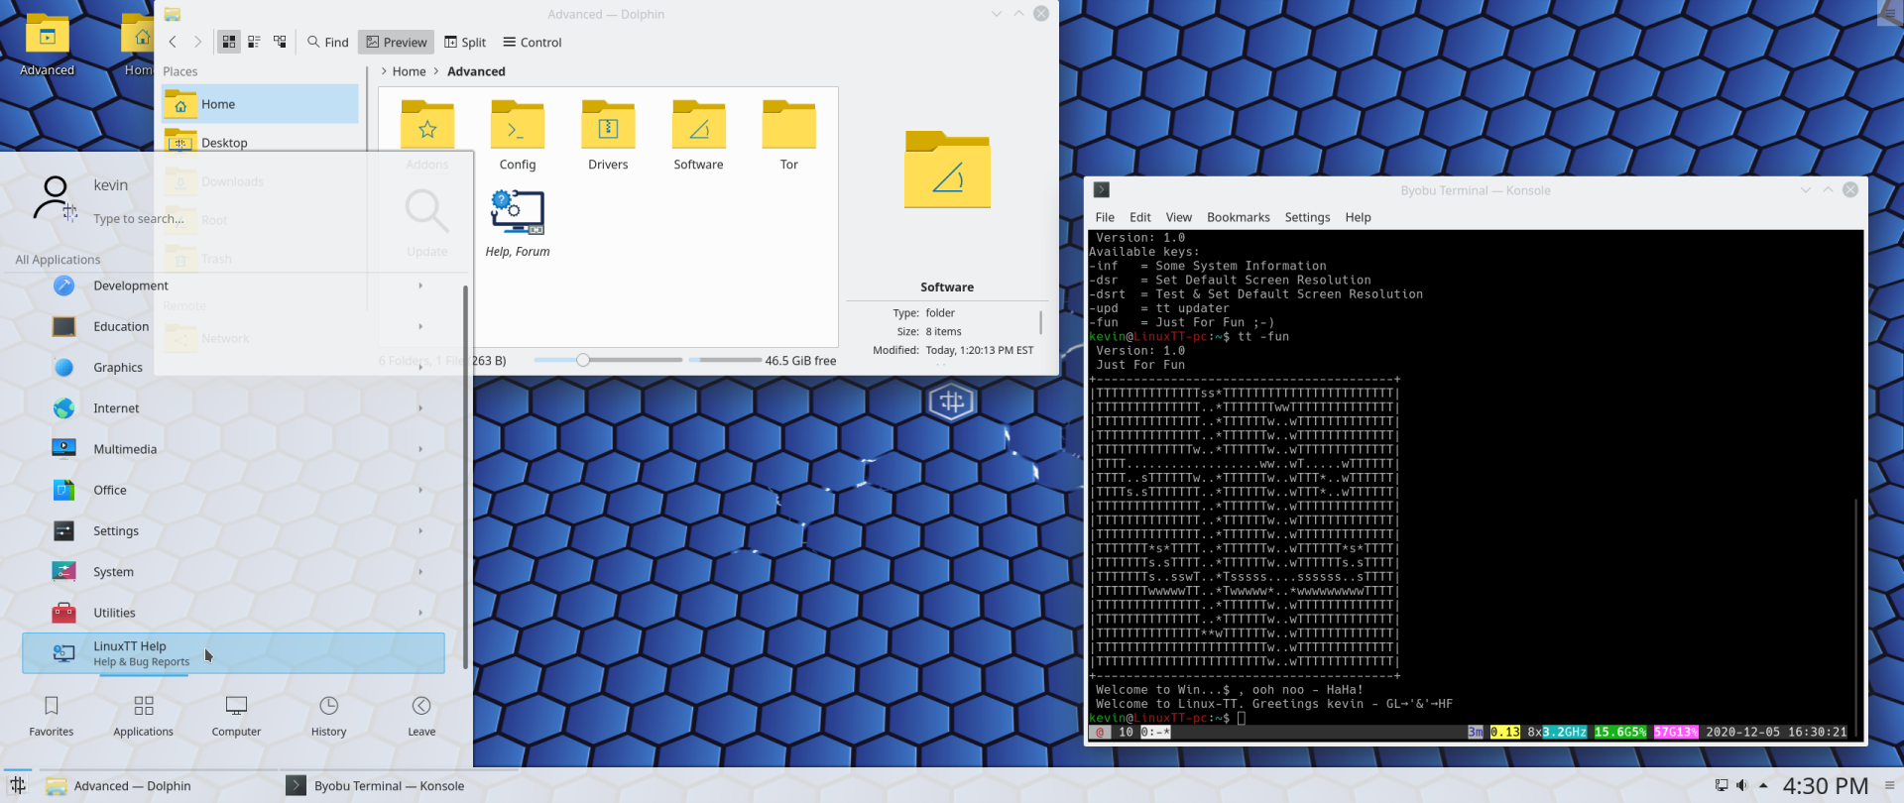Switch to Computer tab in launcher

236,716
